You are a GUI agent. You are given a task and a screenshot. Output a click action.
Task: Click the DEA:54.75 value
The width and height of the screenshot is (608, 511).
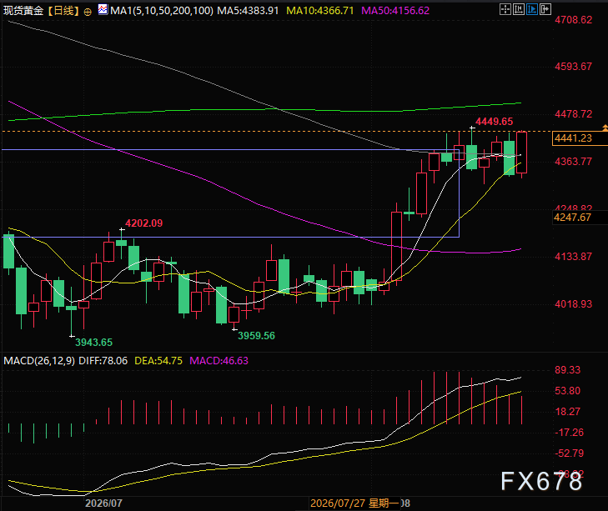pyautogui.click(x=158, y=361)
